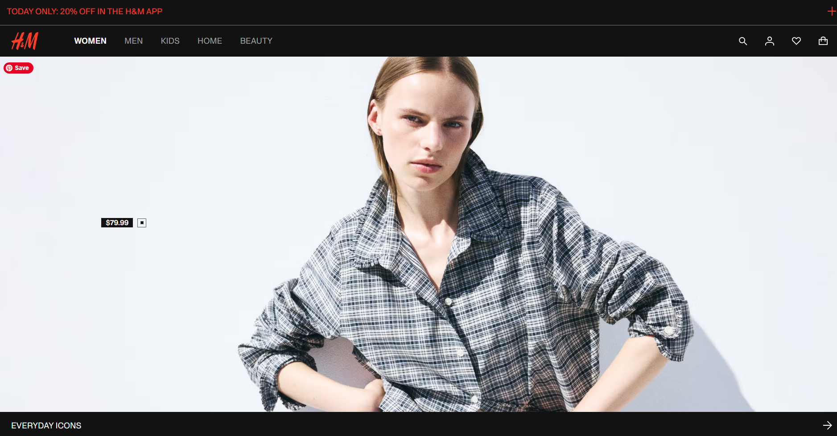Open the EVERYDAY ICONS link
Viewport: 837px width, 436px height.
click(x=46, y=426)
